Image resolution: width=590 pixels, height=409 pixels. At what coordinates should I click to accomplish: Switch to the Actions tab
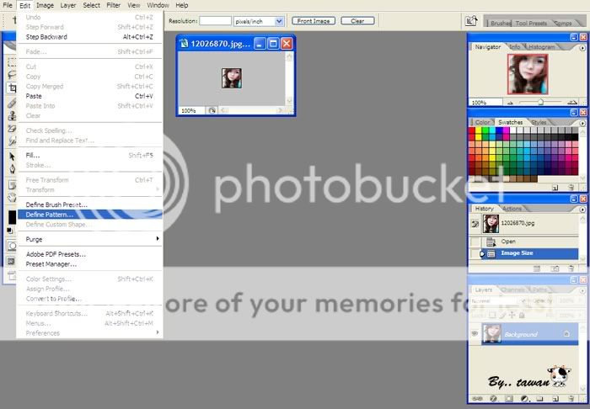[512, 209]
